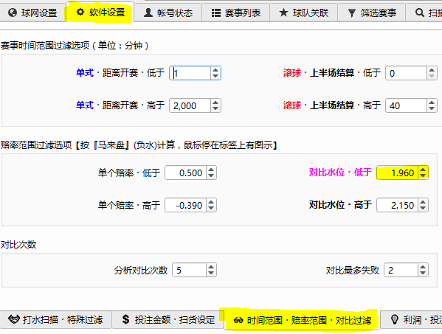This screenshot has width=442, height=334.
Task: Open the 赛事列表 tab
Action: 235,13
